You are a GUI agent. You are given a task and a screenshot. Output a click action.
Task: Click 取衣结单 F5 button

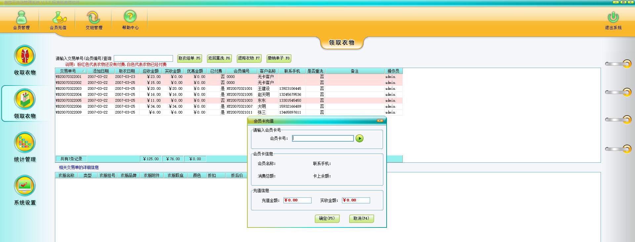pos(190,58)
